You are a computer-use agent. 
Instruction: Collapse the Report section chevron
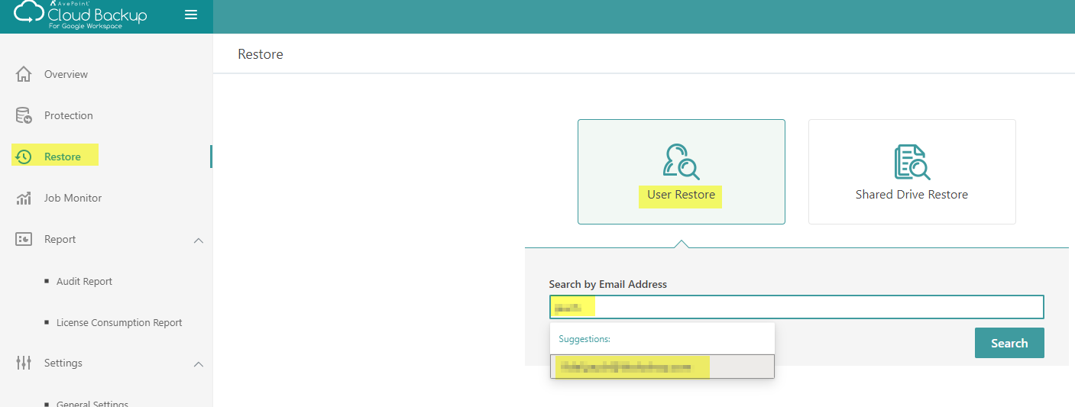(x=199, y=240)
